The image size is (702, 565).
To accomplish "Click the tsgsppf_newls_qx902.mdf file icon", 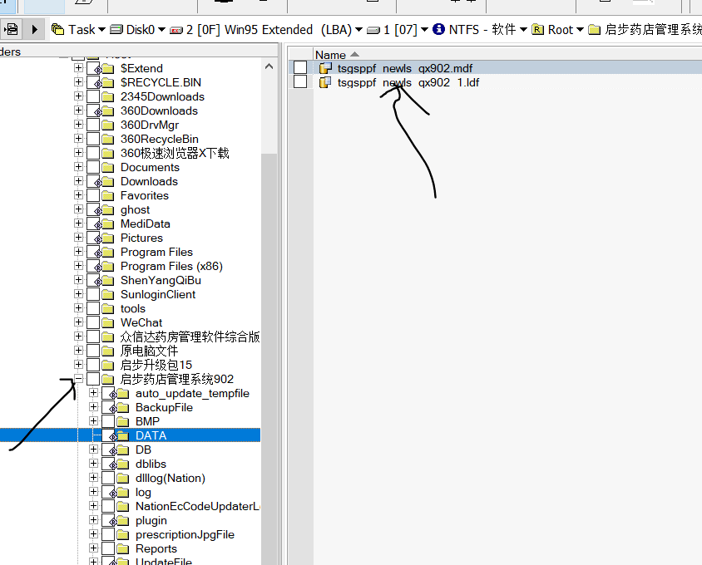I will pyautogui.click(x=325, y=68).
